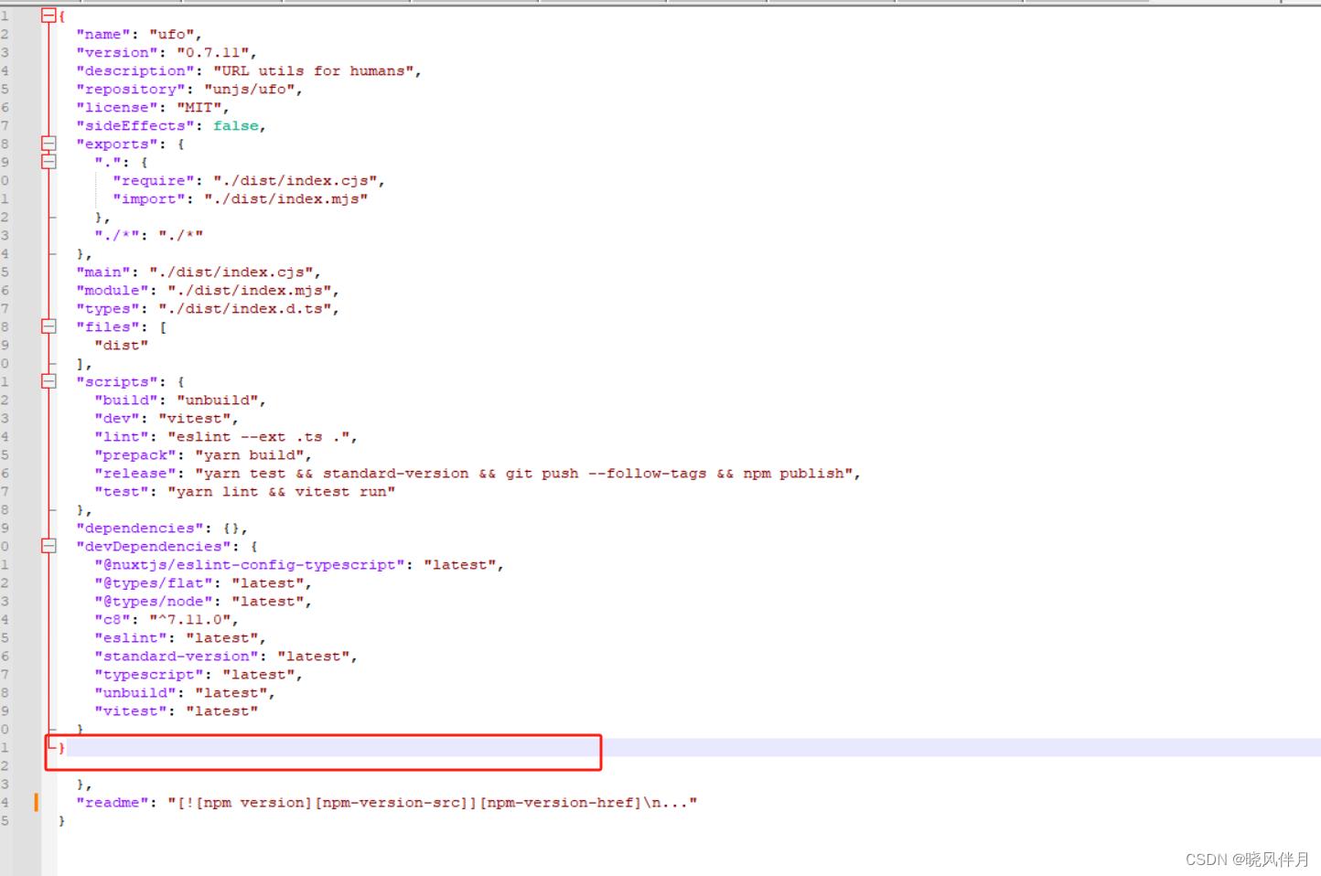This screenshot has width=1321, height=876.
Task: Select the "latest" value for vitest
Action: pyautogui.click(x=222, y=711)
